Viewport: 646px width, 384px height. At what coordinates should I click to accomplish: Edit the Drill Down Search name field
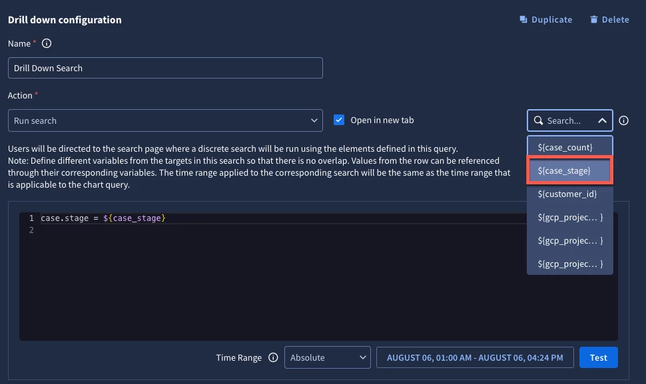click(x=165, y=68)
